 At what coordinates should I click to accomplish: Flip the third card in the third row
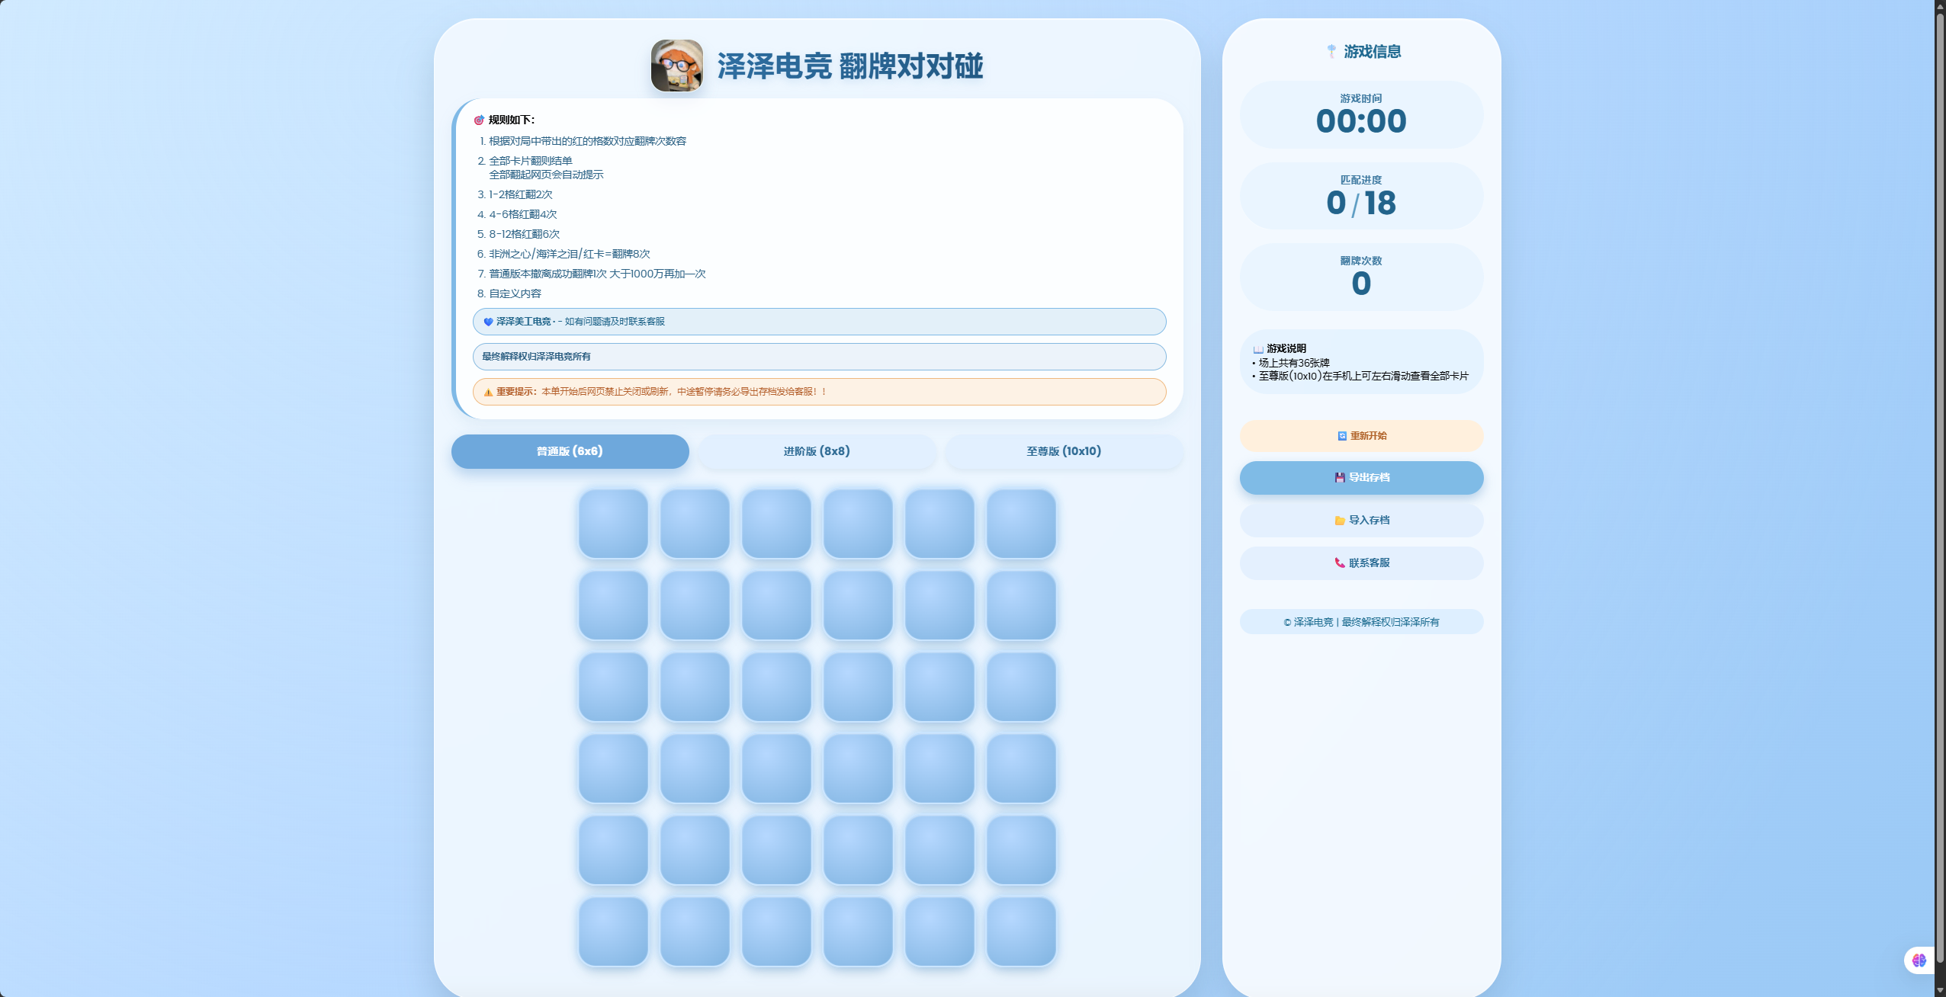[776, 687]
